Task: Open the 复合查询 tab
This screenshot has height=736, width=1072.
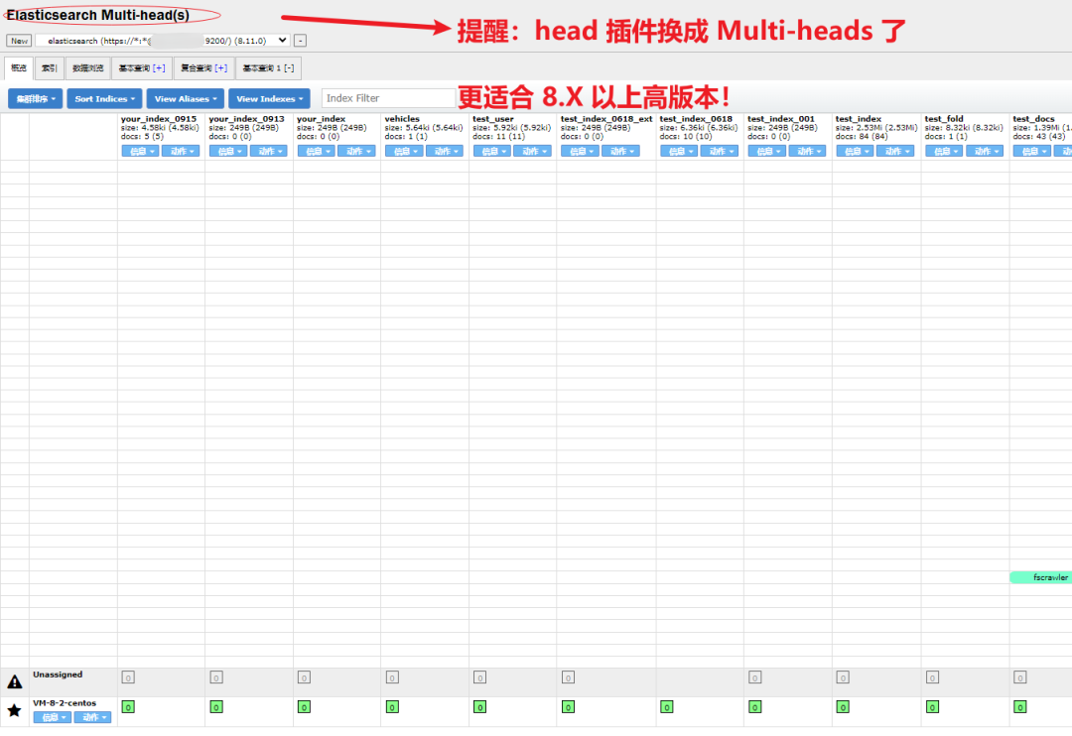Action: (203, 68)
